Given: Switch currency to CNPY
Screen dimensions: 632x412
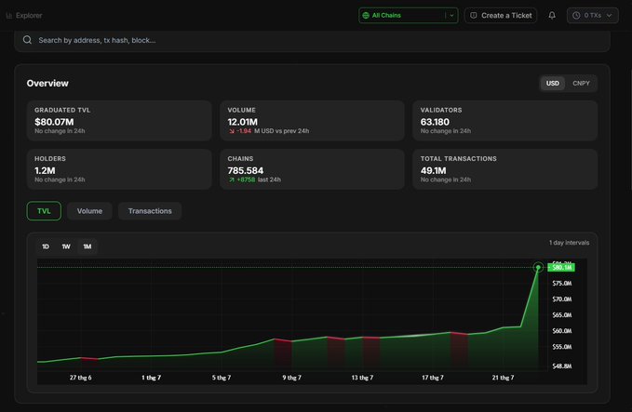Looking at the screenshot, I should click(581, 84).
